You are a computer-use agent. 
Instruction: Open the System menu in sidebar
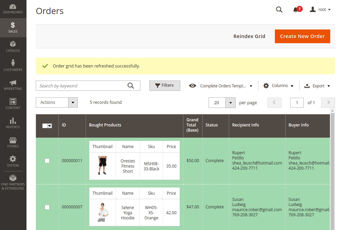tap(13, 161)
